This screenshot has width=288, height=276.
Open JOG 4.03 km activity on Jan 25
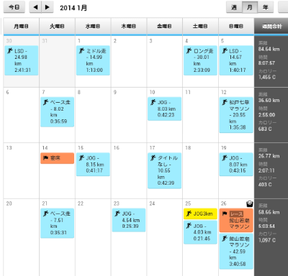[x=200, y=232]
